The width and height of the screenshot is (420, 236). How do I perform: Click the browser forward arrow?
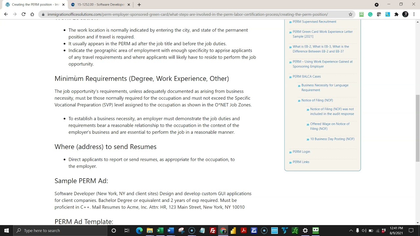coord(15,14)
